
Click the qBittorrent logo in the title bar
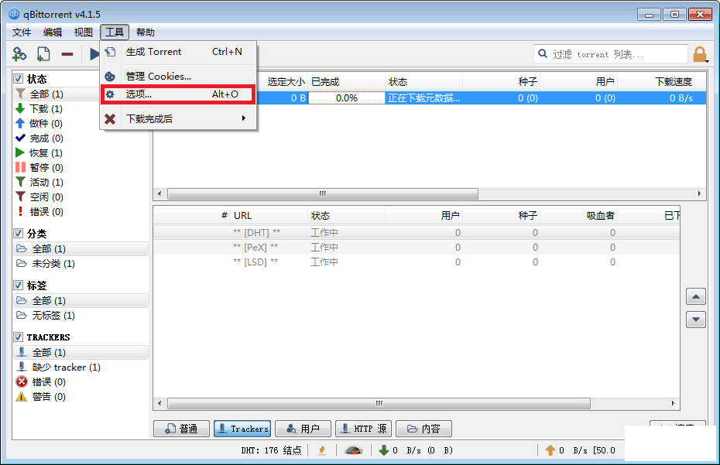click(14, 14)
